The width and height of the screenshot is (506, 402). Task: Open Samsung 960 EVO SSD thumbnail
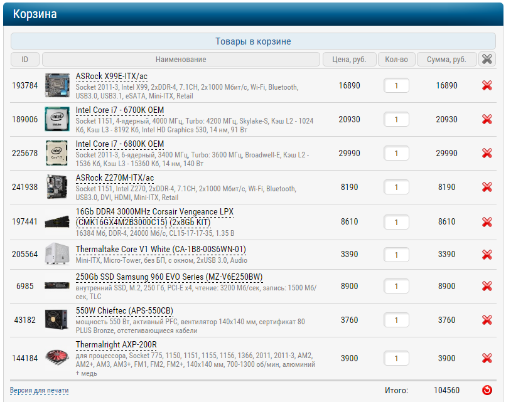click(57, 285)
